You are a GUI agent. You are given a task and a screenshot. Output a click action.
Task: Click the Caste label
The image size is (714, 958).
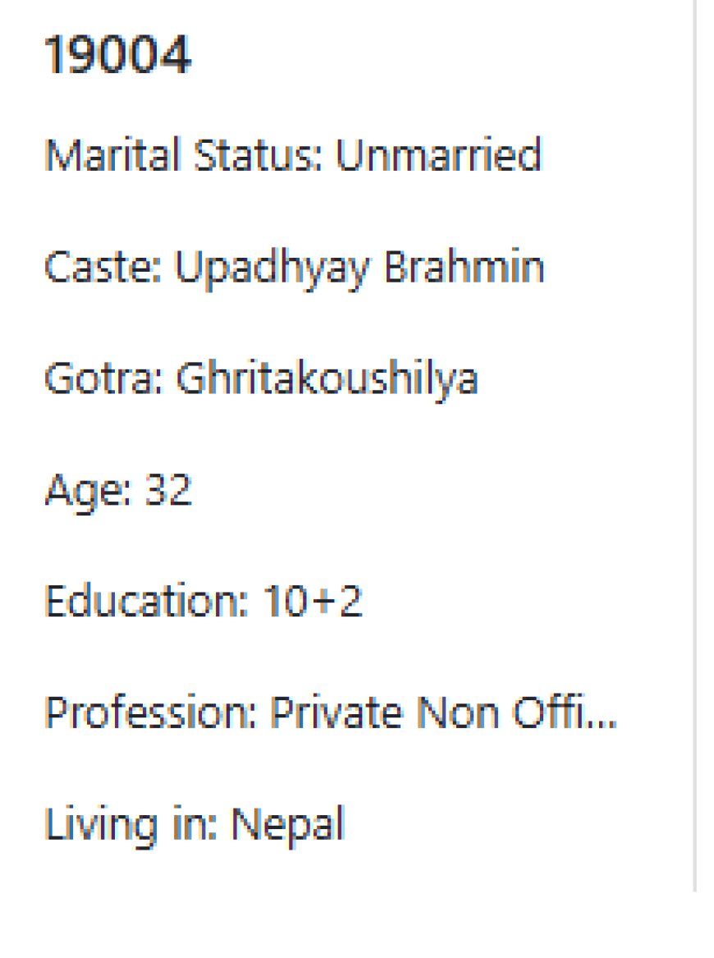point(103,267)
